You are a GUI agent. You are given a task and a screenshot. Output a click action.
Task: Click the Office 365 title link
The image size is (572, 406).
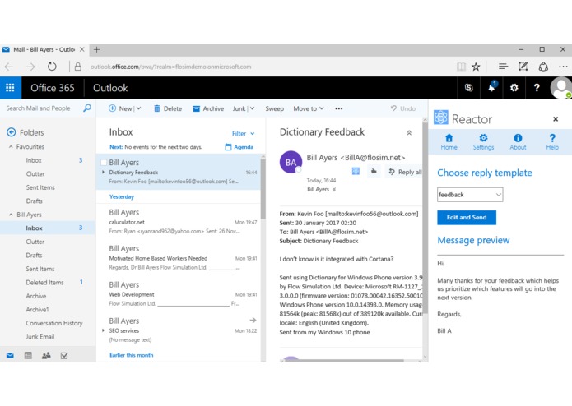(x=53, y=88)
